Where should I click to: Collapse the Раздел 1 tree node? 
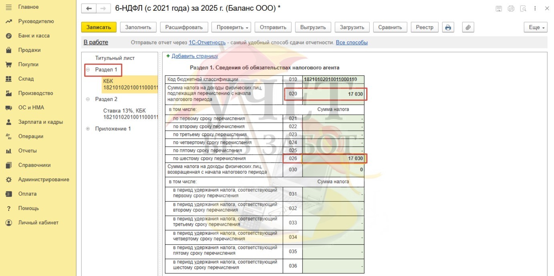(x=88, y=70)
